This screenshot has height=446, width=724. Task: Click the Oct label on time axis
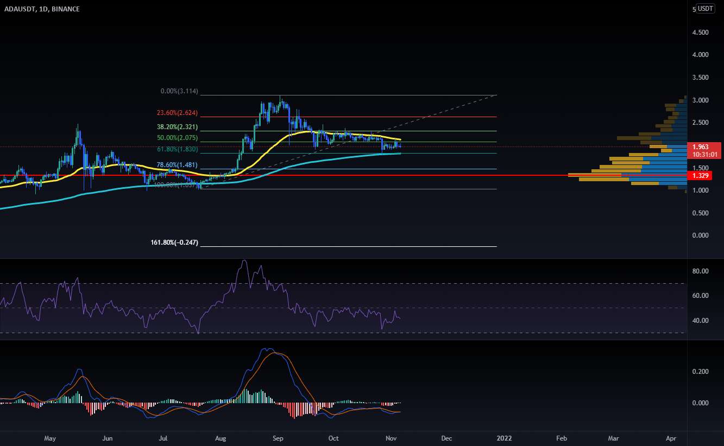[333, 438]
